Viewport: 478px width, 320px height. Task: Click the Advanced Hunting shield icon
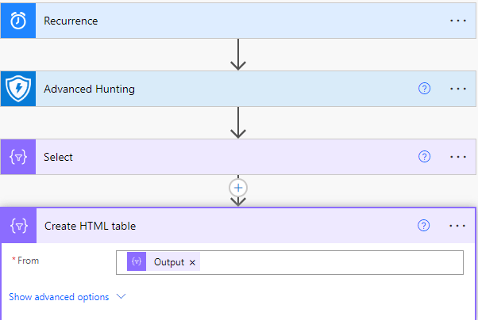pos(17,89)
